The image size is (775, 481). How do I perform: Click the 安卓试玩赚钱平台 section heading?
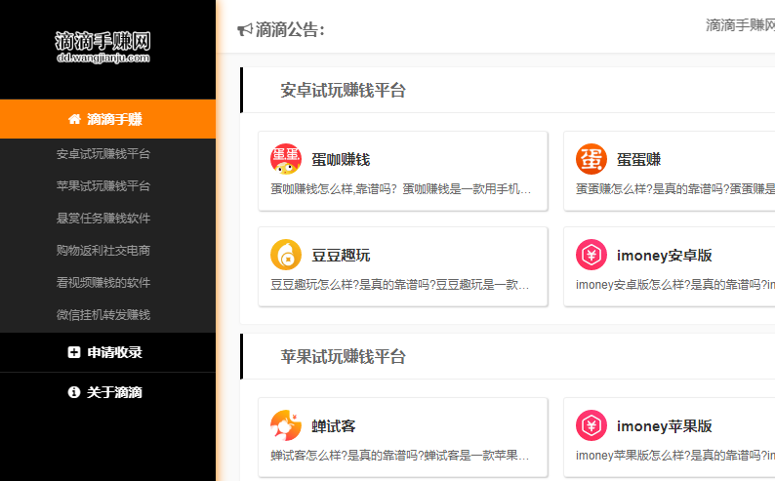point(343,91)
